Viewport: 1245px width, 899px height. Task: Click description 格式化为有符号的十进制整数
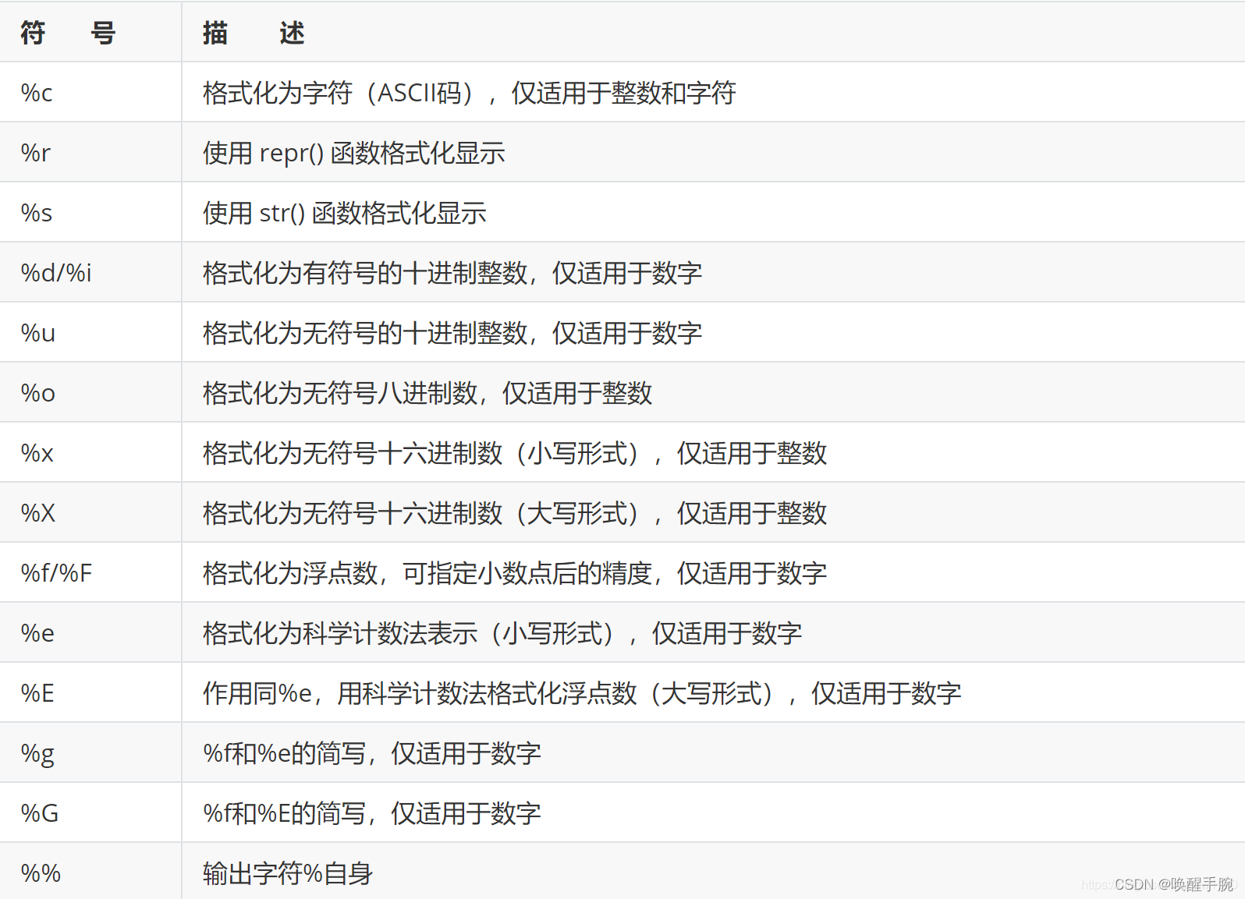pos(365,273)
